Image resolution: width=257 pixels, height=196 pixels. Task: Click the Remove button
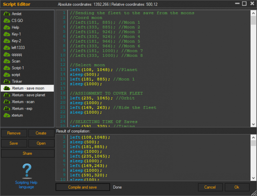click(x=14, y=133)
